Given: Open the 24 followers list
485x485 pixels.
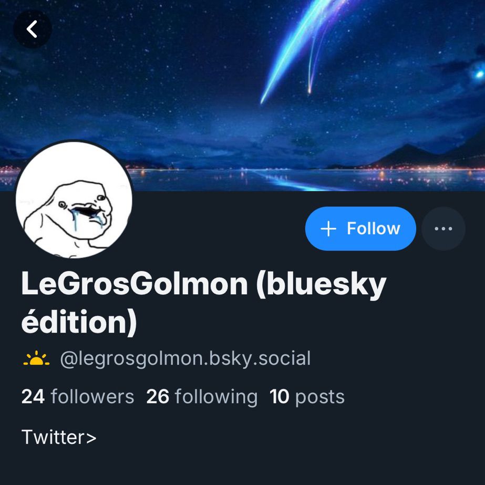Looking at the screenshot, I should tap(78, 397).
